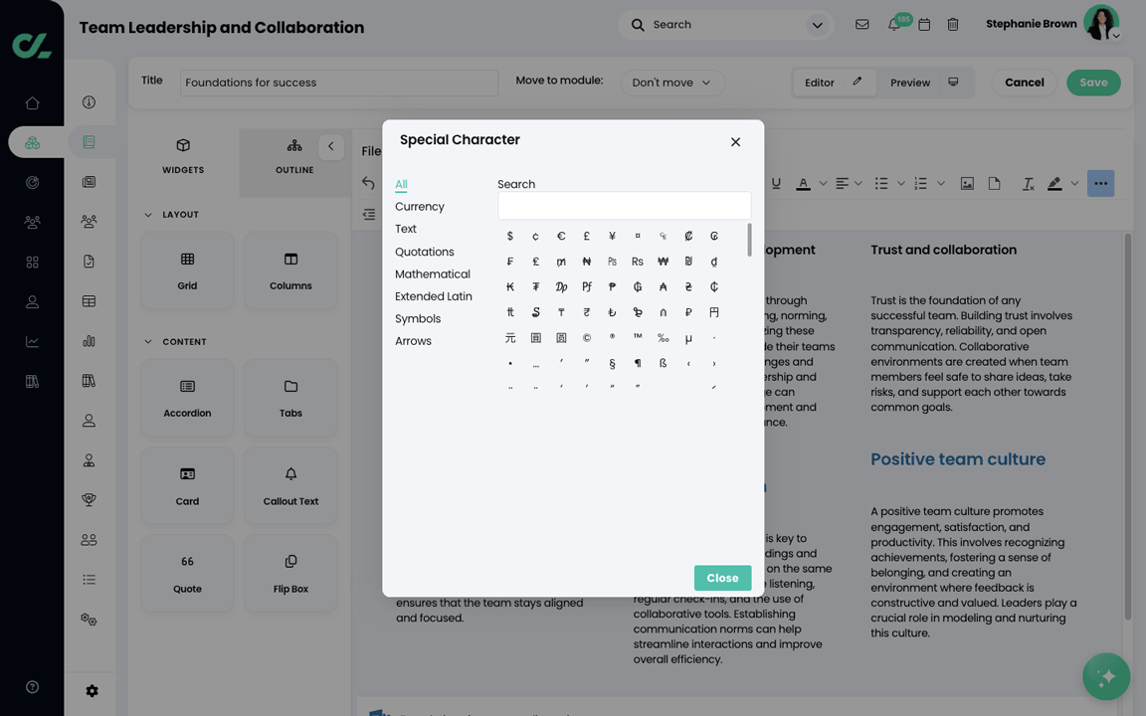Choose Extended Latin category
This screenshot has height=716, width=1146.
(x=434, y=296)
